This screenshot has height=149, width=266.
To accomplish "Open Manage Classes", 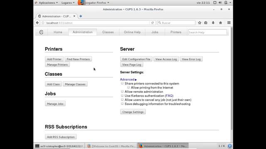I will pyautogui.click(x=75, y=84).
